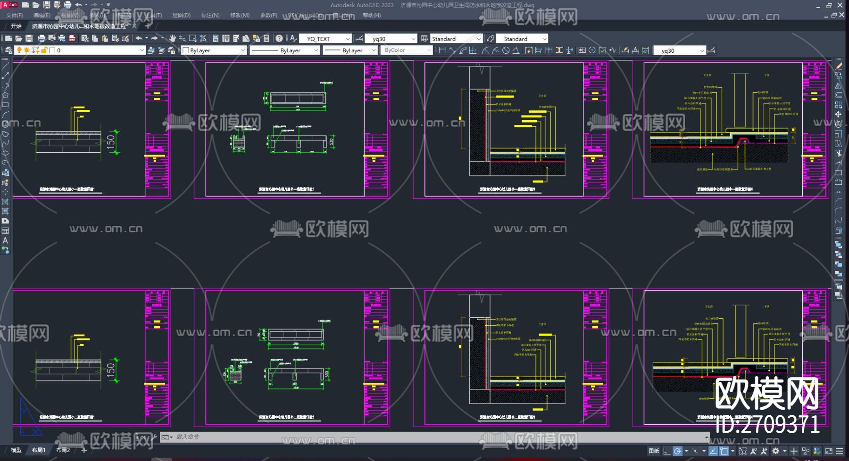The image size is (849, 461).
Task: Switch to the 布局1 layout tab
Action: pyautogui.click(x=39, y=450)
